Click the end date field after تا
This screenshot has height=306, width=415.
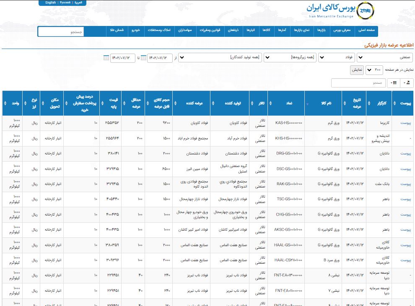[122, 58]
